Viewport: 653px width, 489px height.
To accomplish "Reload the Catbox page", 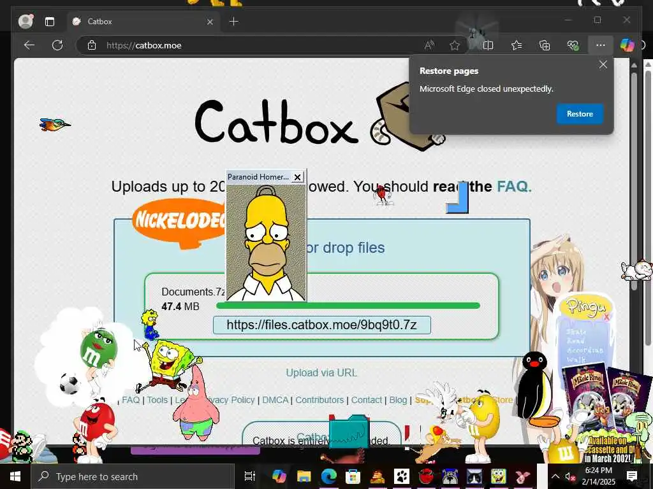I will click(57, 45).
